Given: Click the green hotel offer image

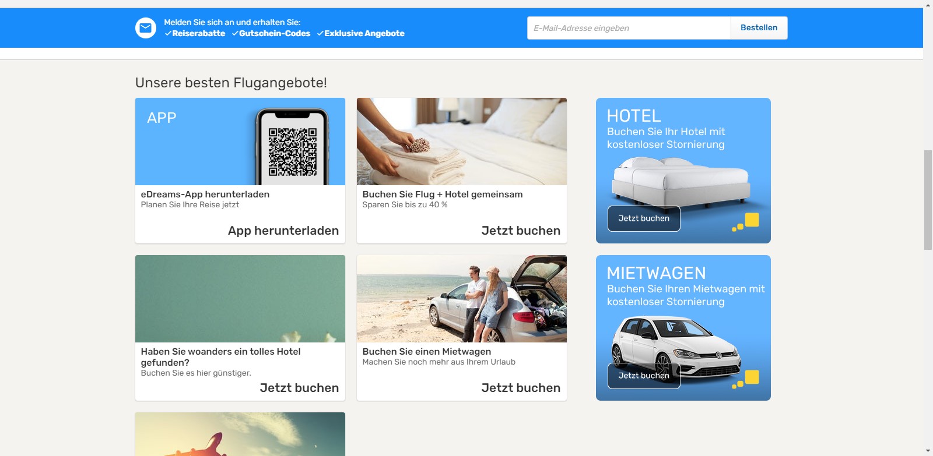Looking at the screenshot, I should 240,299.
